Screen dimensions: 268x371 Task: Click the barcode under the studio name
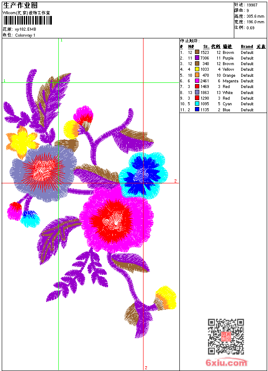28,20
